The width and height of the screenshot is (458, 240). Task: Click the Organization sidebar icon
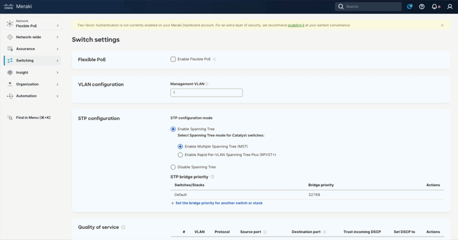coord(10,84)
